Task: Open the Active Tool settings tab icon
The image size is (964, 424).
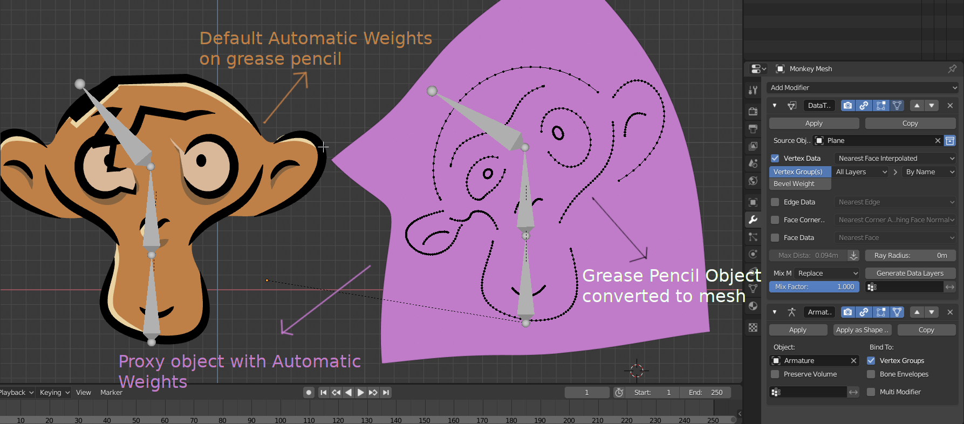Action: (753, 90)
